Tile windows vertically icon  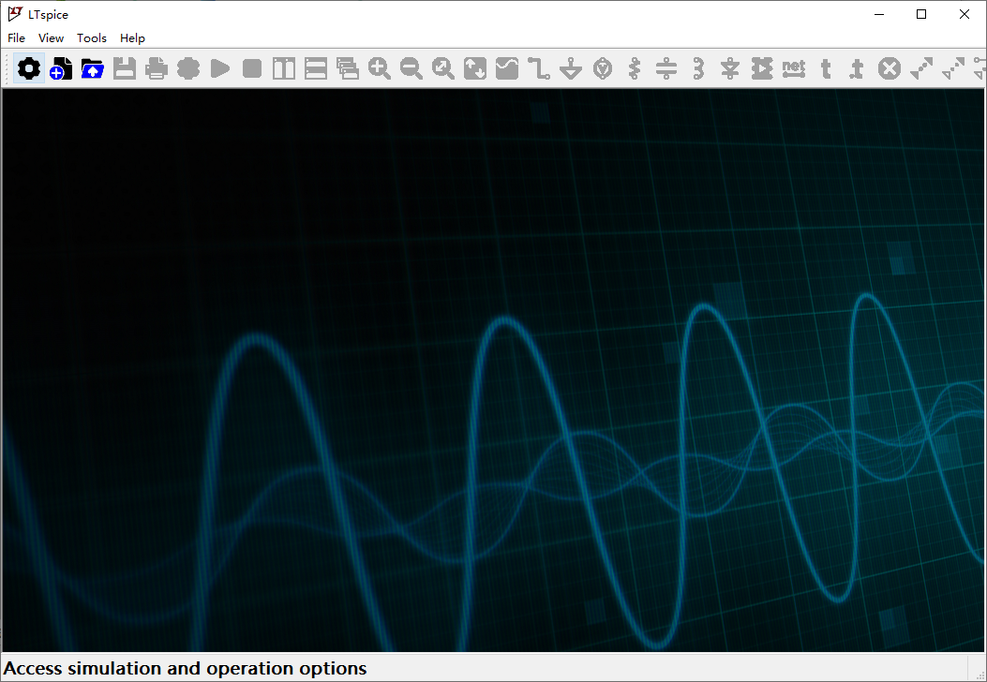(284, 68)
